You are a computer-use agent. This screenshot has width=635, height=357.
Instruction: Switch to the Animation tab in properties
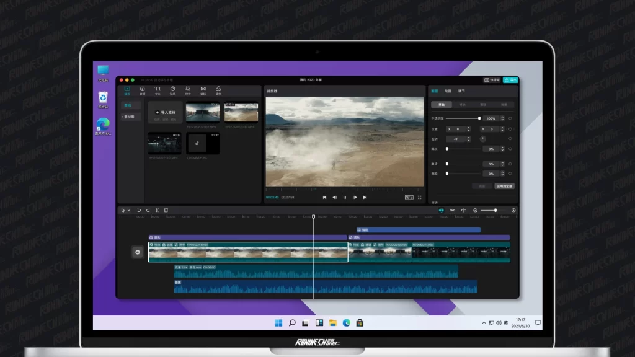(448, 91)
